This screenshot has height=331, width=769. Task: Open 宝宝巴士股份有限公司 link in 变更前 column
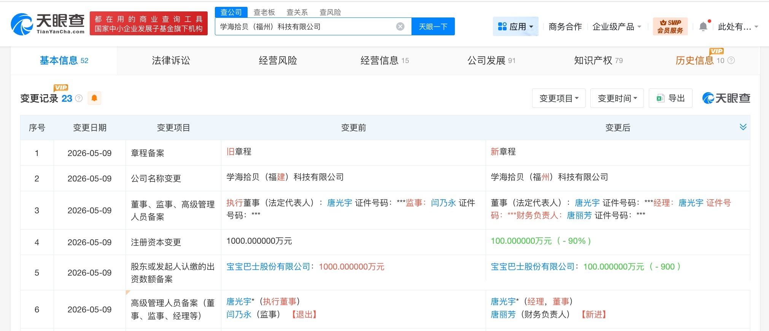click(269, 267)
